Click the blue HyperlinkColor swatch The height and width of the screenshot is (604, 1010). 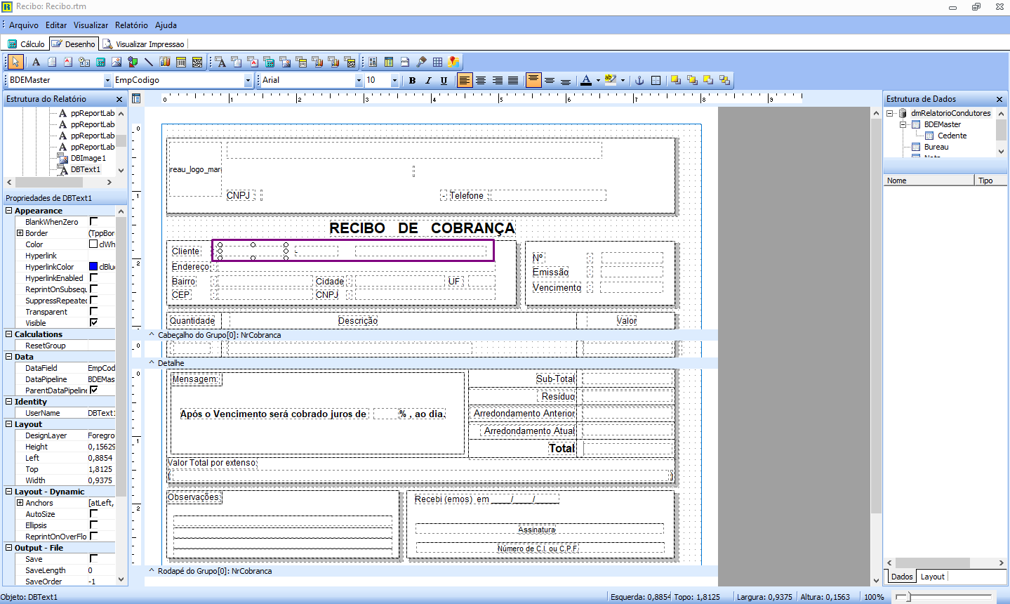pos(93,266)
